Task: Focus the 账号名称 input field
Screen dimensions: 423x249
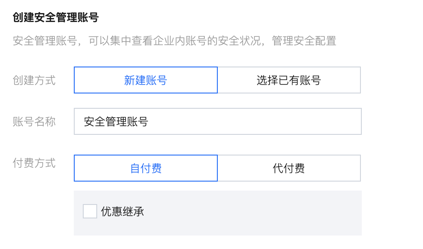Action: [x=217, y=121]
